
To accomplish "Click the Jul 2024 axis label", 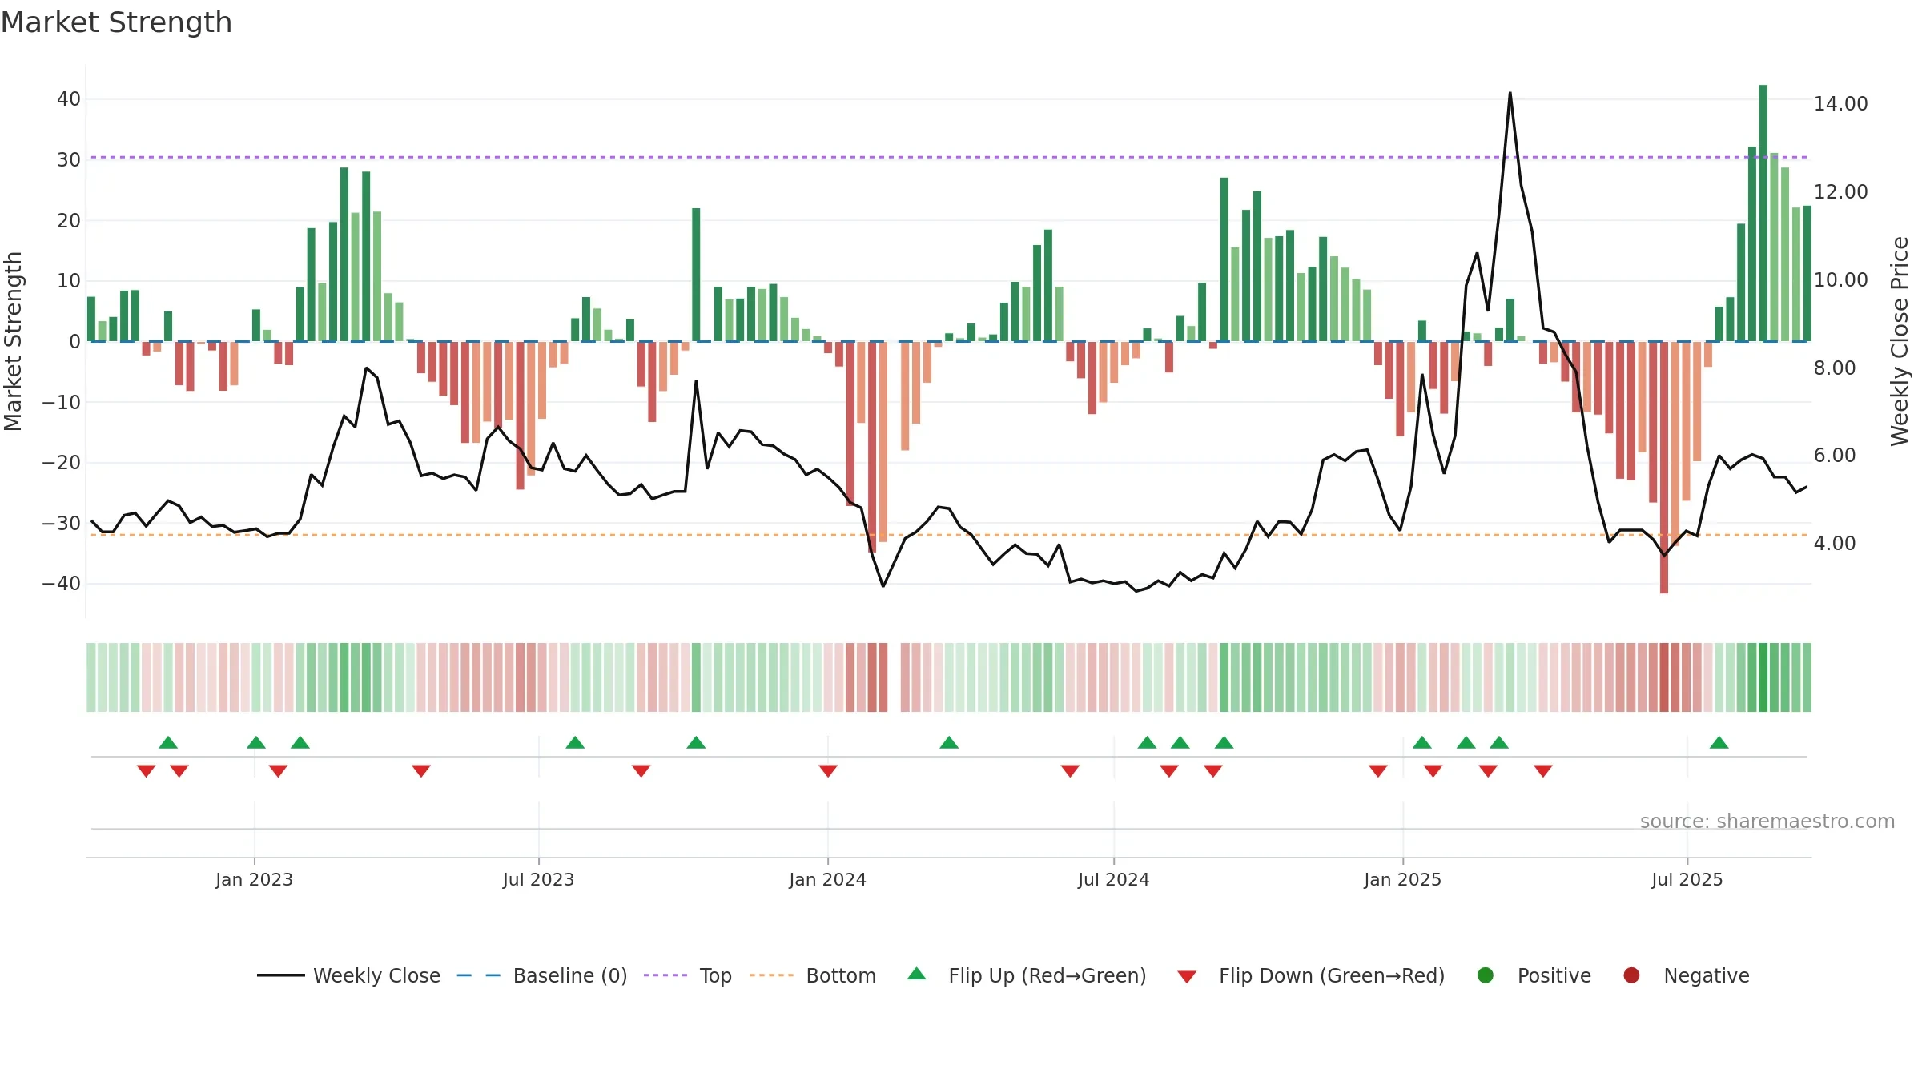I will point(1113,880).
